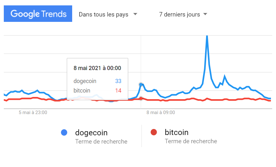Click 'Terme de recherche' under dogecoin
This screenshot has width=276, height=167.
101,141
